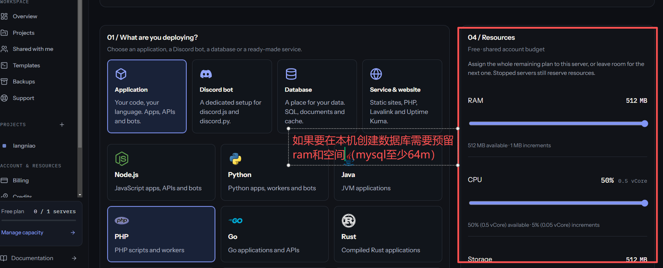Click the Discord logo icon

206,74
